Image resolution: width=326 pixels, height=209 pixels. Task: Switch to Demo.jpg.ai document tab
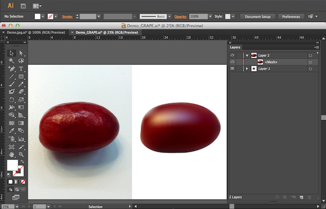(x=36, y=32)
